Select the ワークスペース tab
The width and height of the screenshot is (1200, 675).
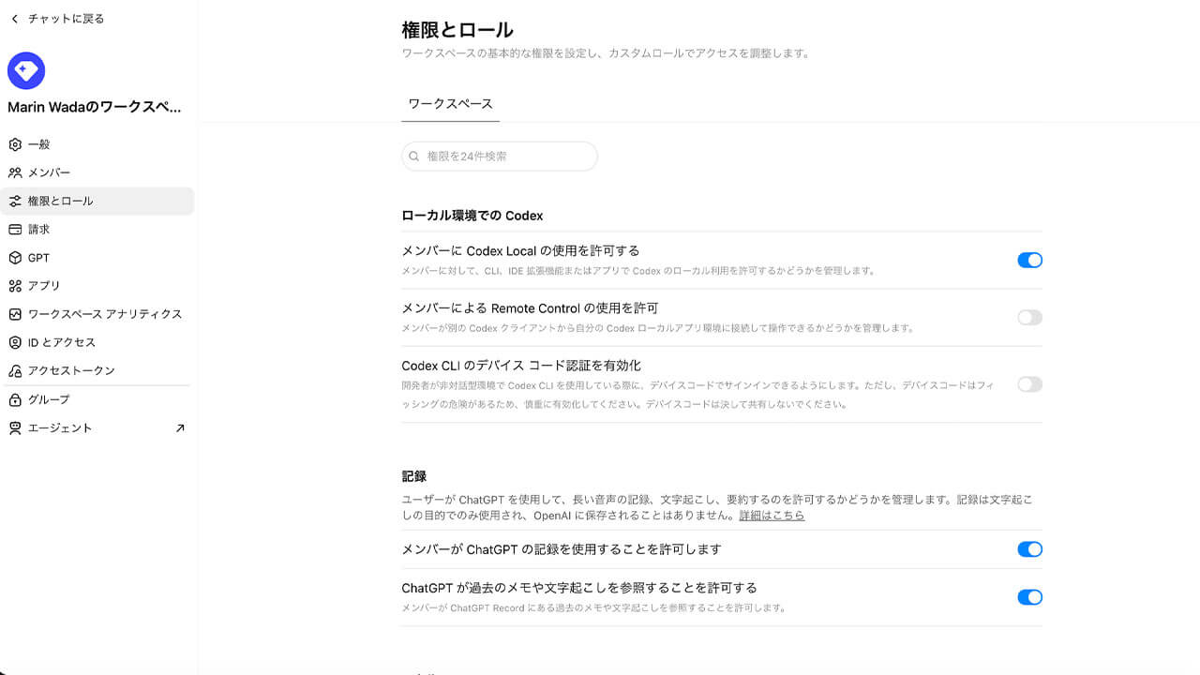pyautogui.click(x=451, y=104)
